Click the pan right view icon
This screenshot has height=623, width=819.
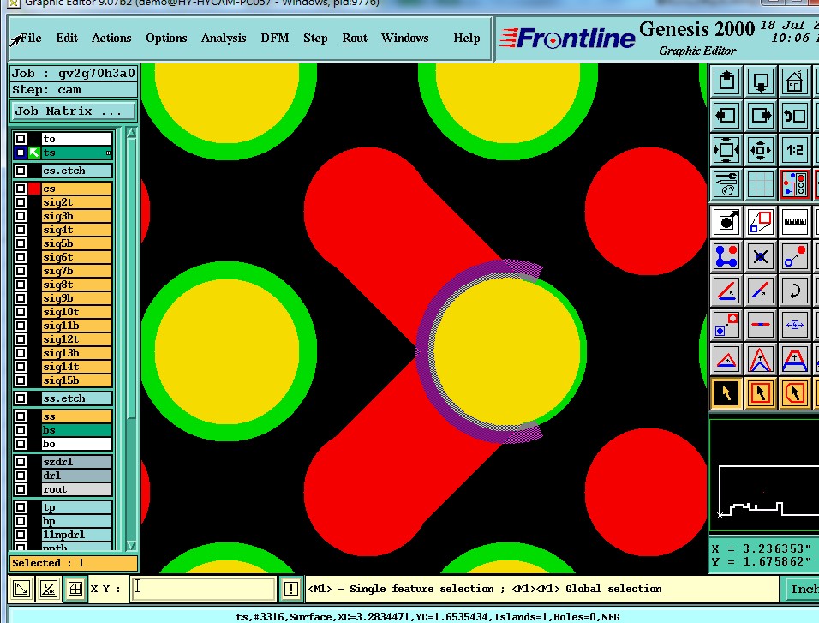pos(761,115)
